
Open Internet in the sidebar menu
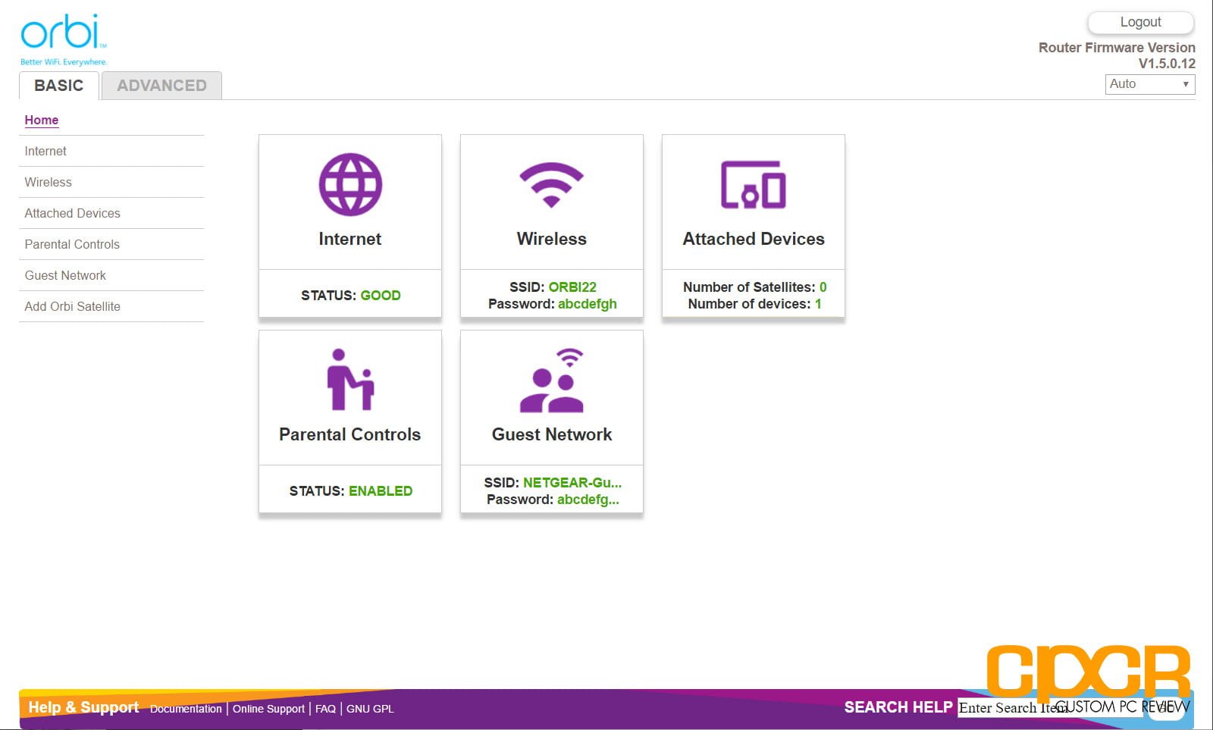pos(45,151)
